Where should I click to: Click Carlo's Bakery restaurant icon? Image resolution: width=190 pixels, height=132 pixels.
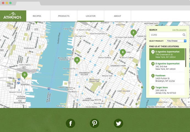pyautogui.click(x=32, y=65)
